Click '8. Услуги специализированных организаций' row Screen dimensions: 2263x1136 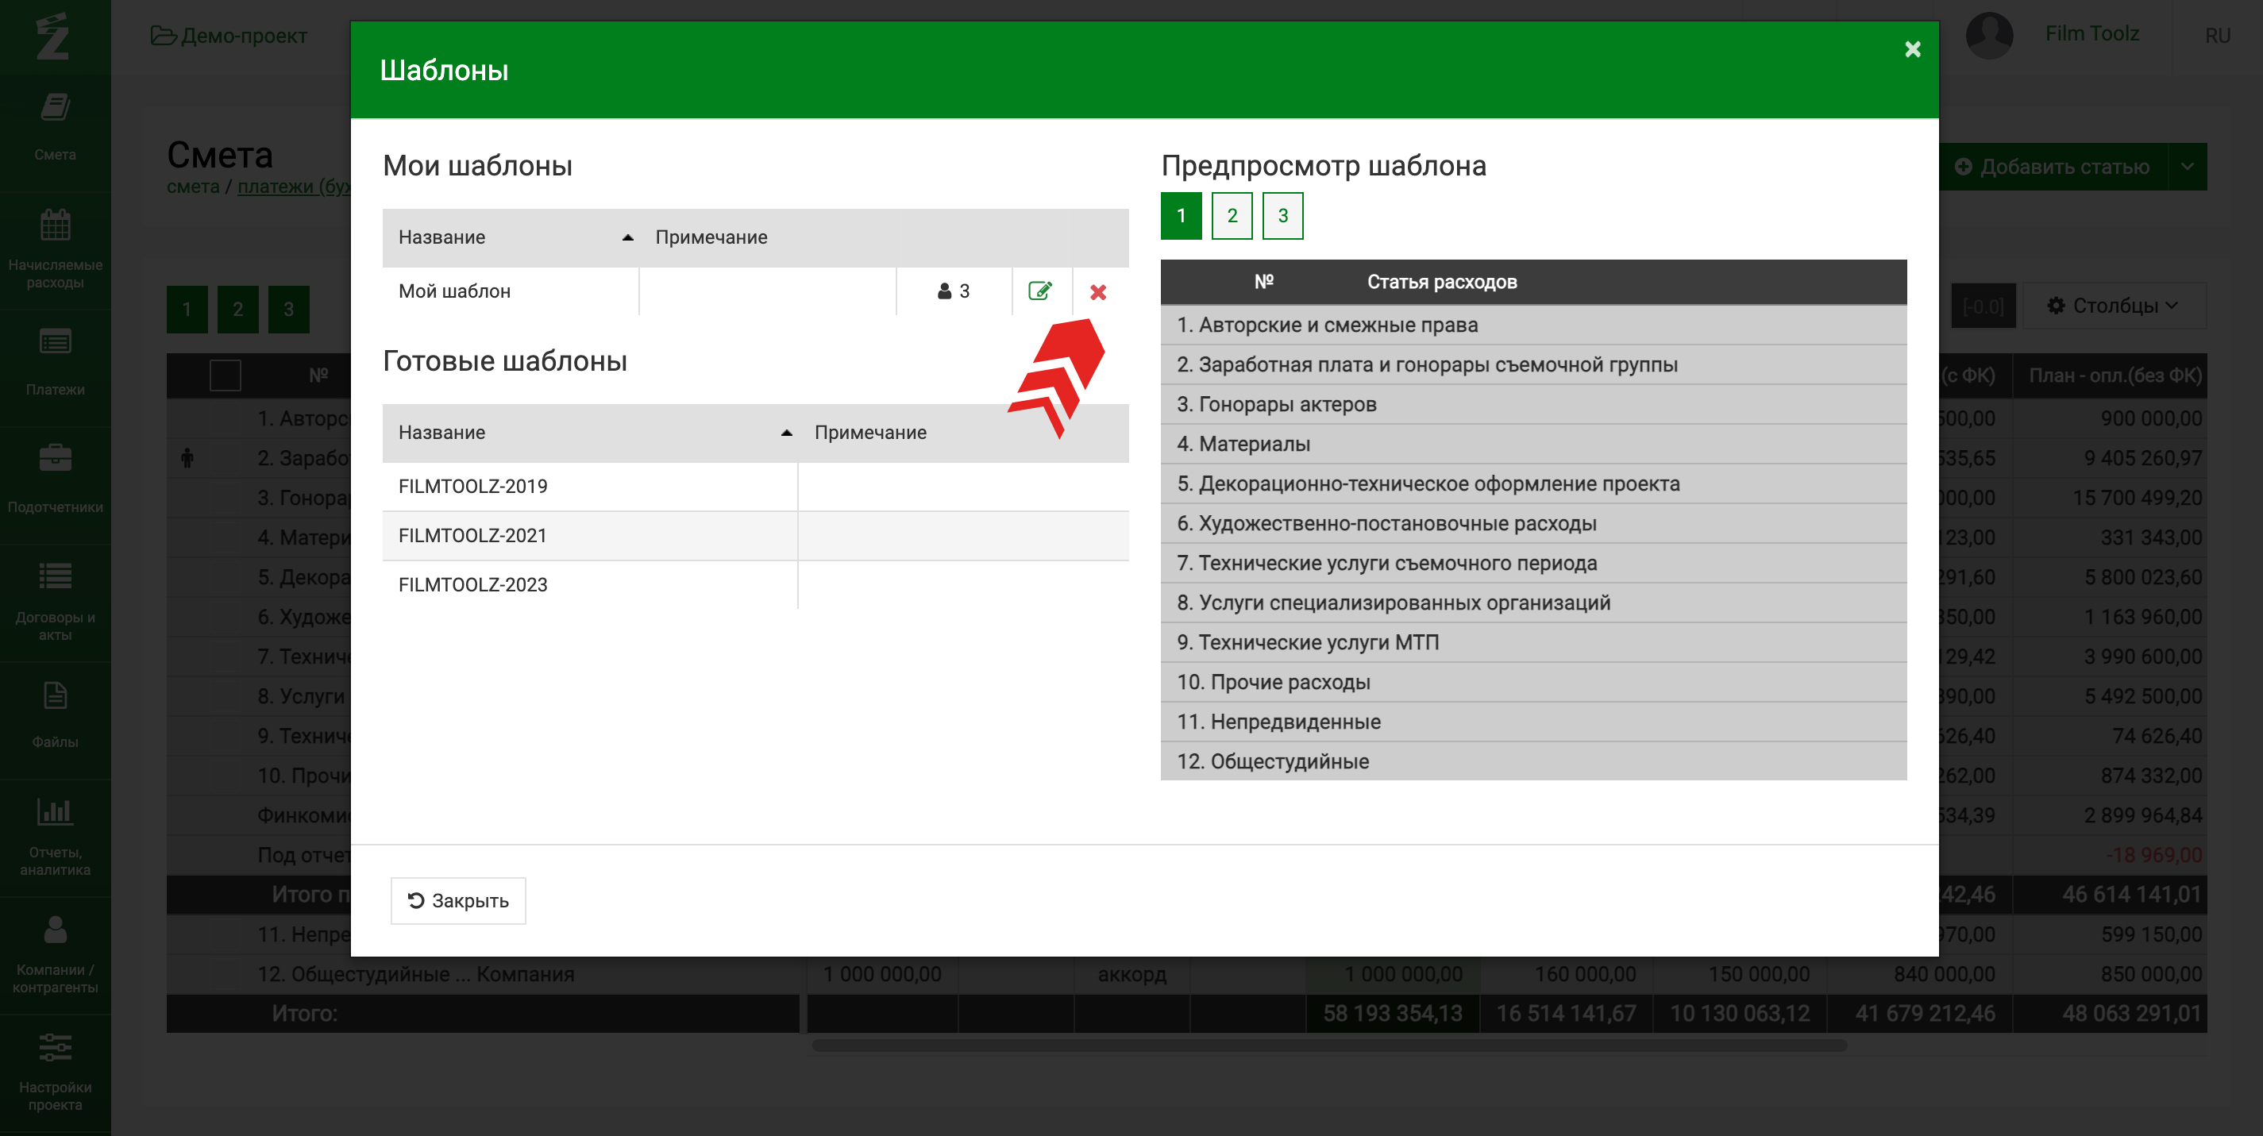click(x=1533, y=603)
